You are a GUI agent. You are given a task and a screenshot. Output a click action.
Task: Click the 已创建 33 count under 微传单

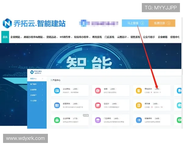tap(149, 107)
